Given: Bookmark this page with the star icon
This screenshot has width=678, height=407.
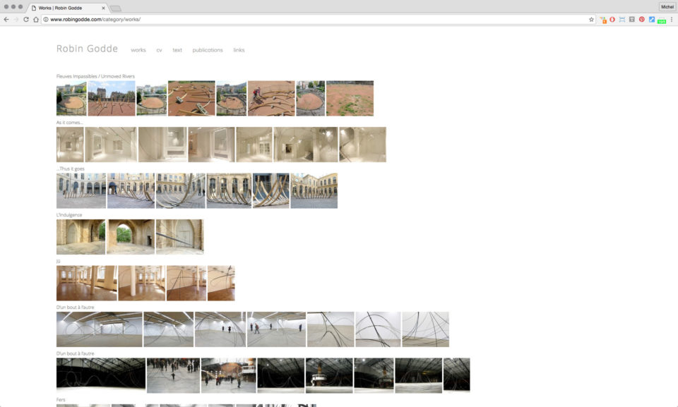Looking at the screenshot, I should (x=591, y=19).
